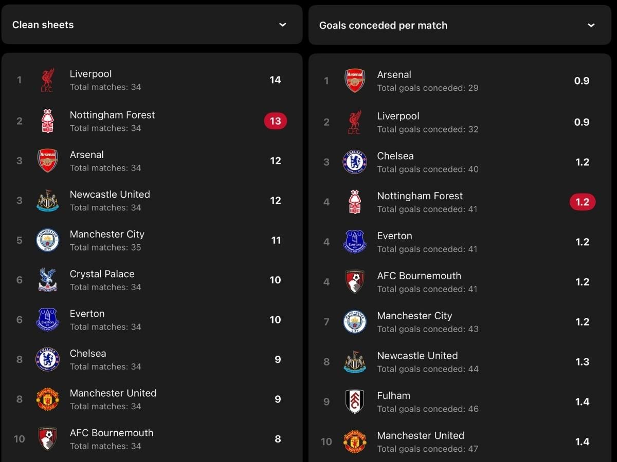Viewport: 617px width, 462px height.
Task: Click the Chelsea crest in the Goals conceded list
Action: pyautogui.click(x=355, y=162)
